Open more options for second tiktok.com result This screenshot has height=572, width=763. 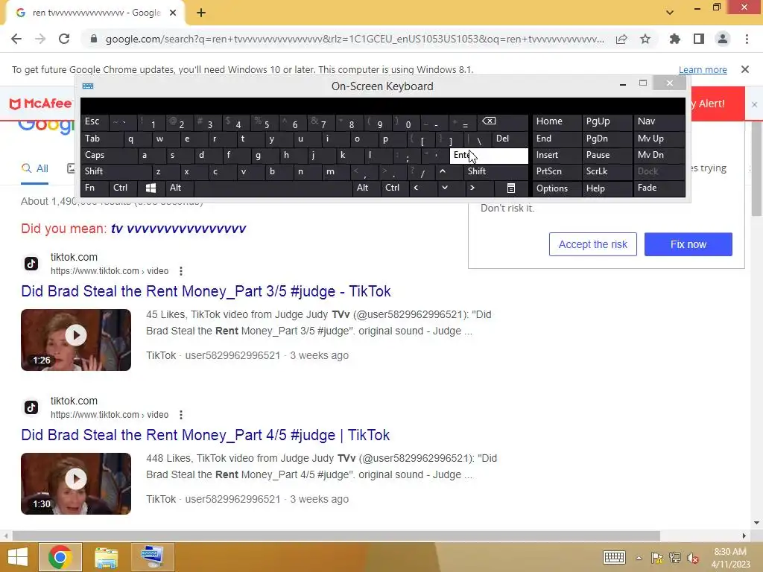(181, 415)
